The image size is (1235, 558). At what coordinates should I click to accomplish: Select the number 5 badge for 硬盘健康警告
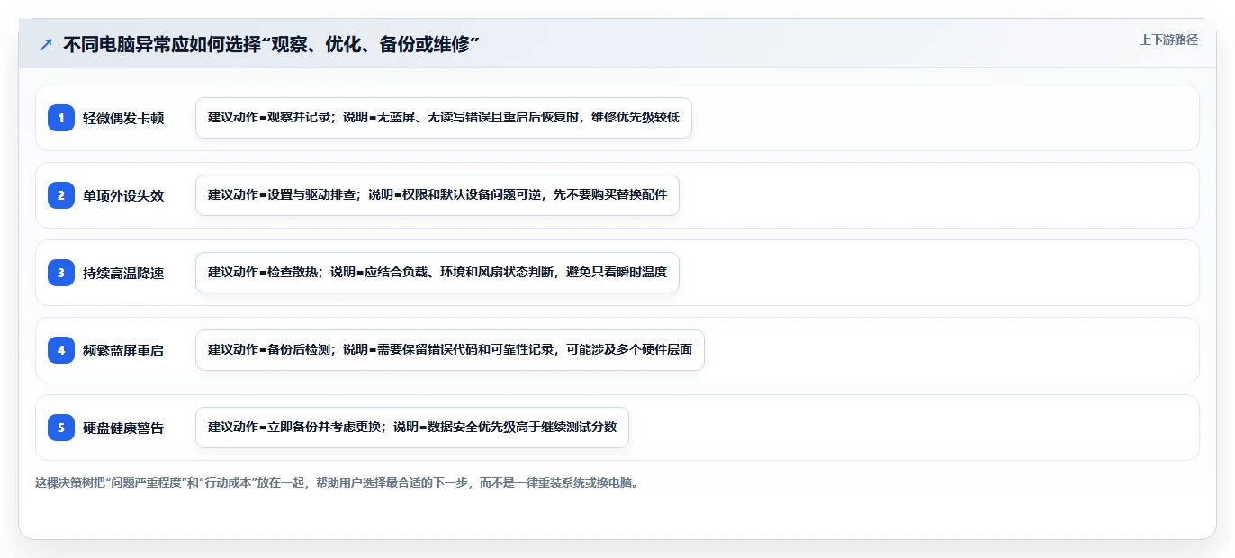click(x=61, y=427)
